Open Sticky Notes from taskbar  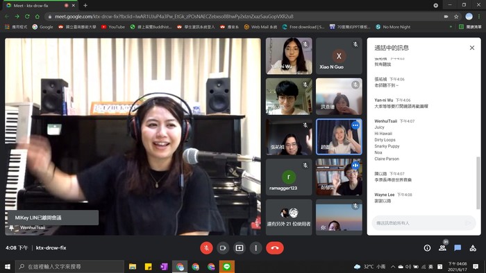[x=149, y=267]
